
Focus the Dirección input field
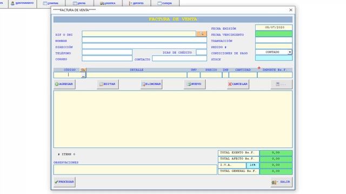144,46
